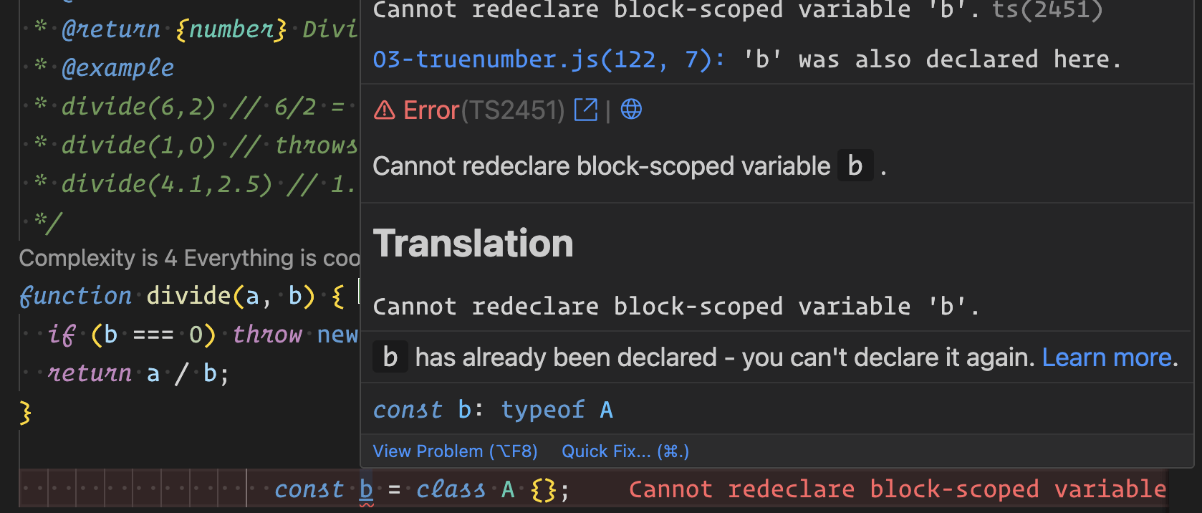This screenshot has height=513, width=1202.
Task: Click the 'const b: typeof A' type hint
Action: click(x=493, y=410)
